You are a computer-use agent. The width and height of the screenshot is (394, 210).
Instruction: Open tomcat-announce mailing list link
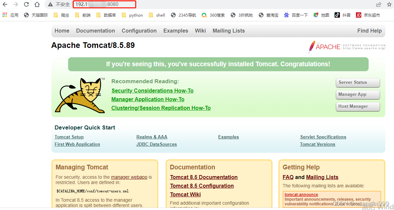pos(301,195)
